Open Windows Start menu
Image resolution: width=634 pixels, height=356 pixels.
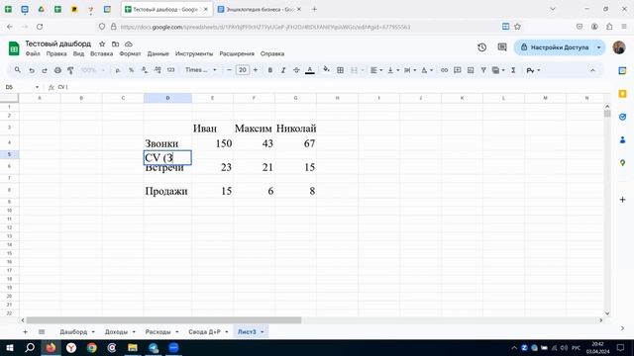point(9,347)
